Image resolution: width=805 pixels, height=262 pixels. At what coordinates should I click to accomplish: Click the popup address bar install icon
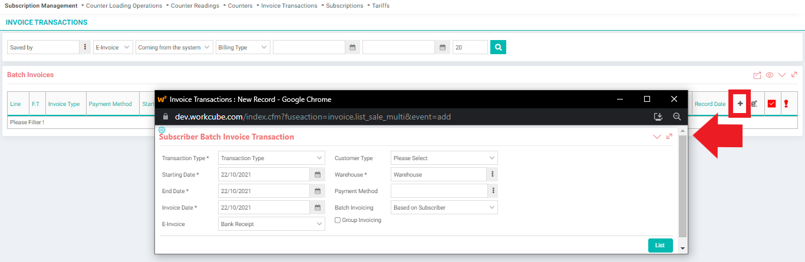click(x=659, y=117)
